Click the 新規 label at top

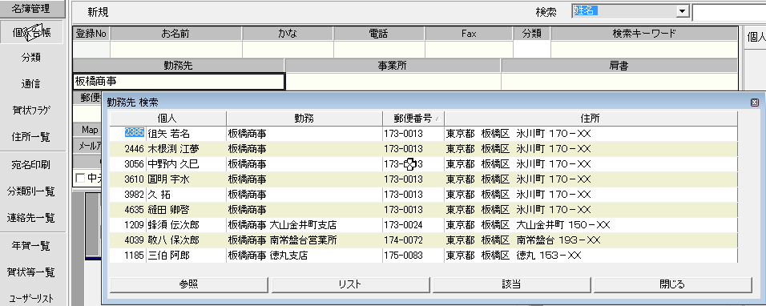[x=99, y=12]
